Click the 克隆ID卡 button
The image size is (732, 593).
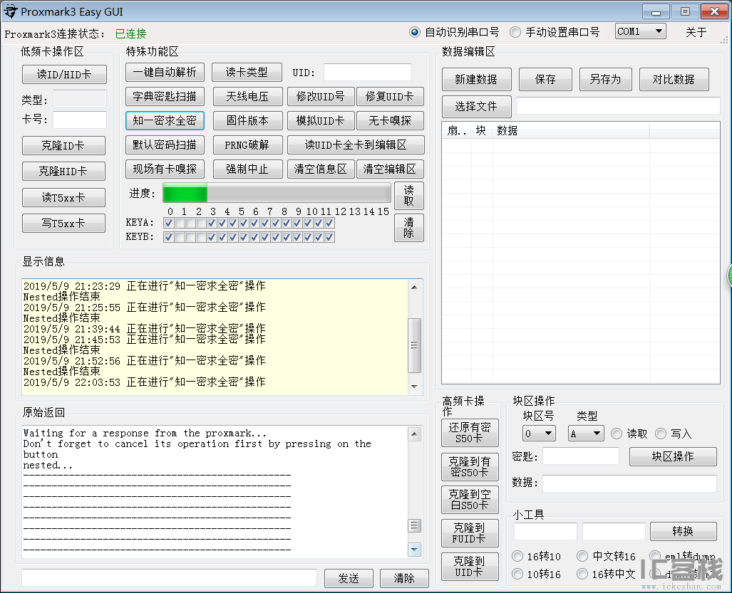[63, 146]
